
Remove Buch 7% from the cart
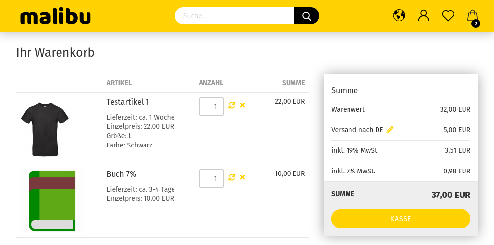point(242,177)
